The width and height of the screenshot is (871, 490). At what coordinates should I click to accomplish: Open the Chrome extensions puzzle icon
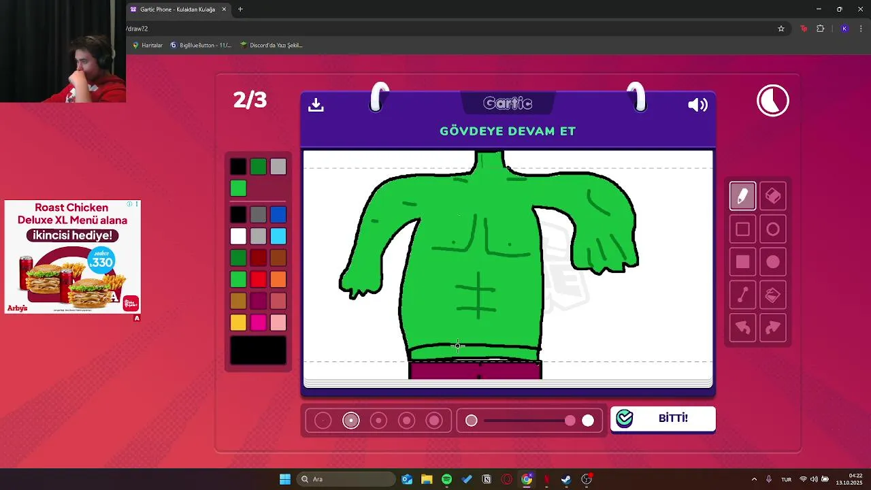click(x=821, y=29)
